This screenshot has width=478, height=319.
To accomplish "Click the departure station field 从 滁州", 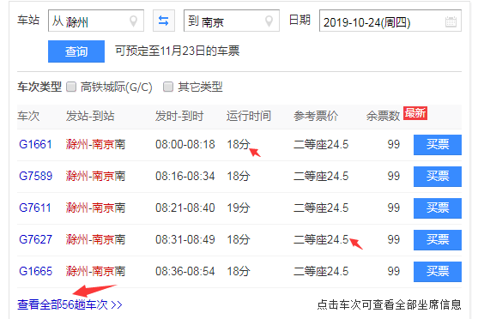I will 96,21.
